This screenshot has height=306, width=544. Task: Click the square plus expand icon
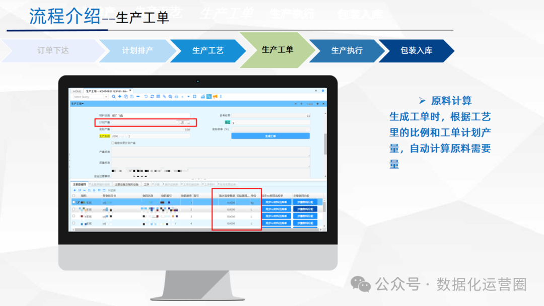point(194,97)
